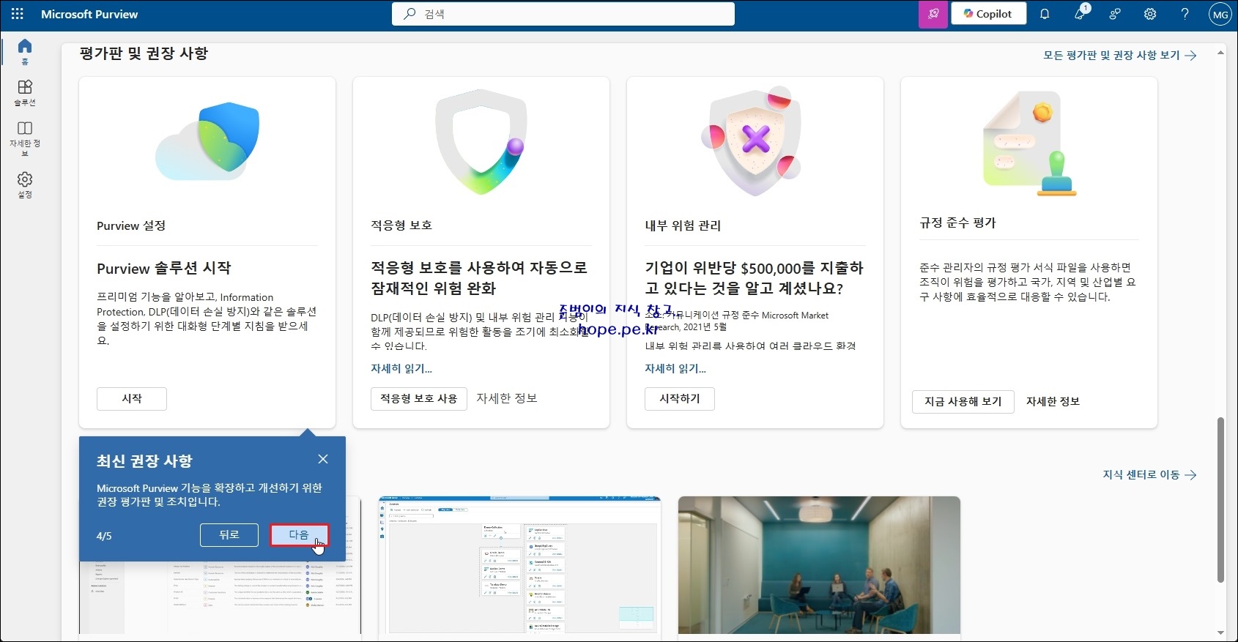
Task: Open the app launcher waffle icon
Action: coord(18,14)
